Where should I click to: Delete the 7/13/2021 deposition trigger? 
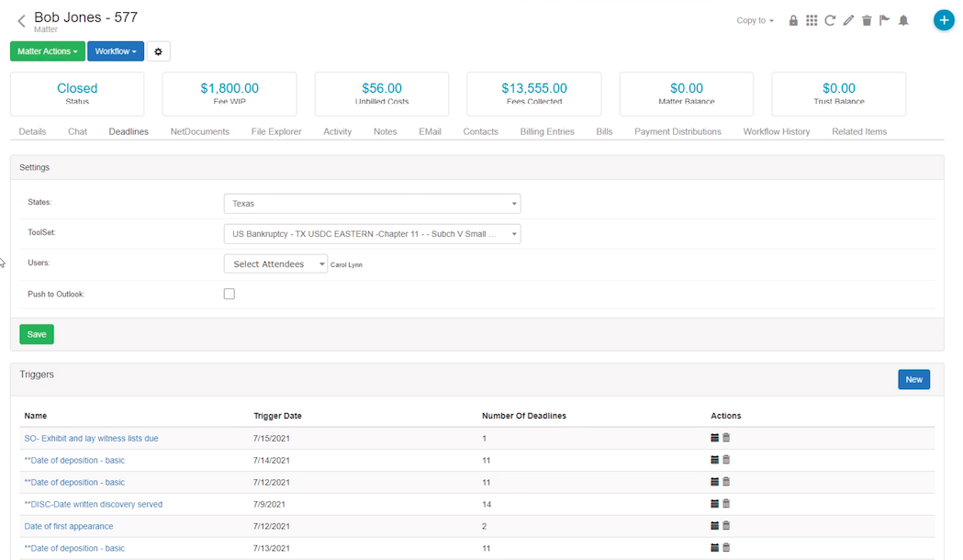(726, 548)
